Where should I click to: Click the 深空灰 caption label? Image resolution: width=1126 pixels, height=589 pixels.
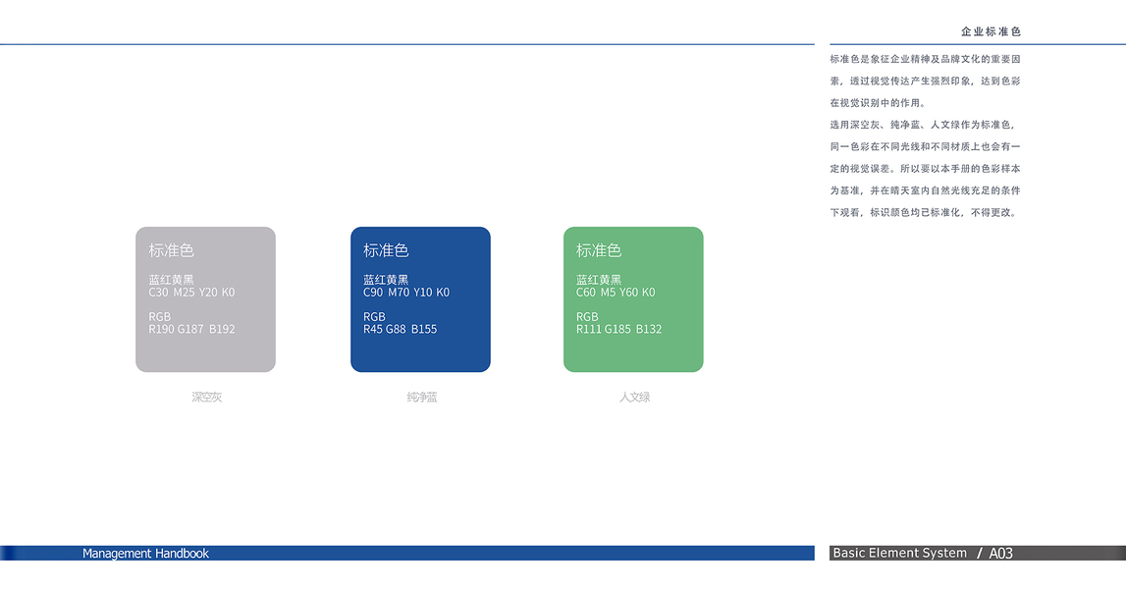point(207,397)
